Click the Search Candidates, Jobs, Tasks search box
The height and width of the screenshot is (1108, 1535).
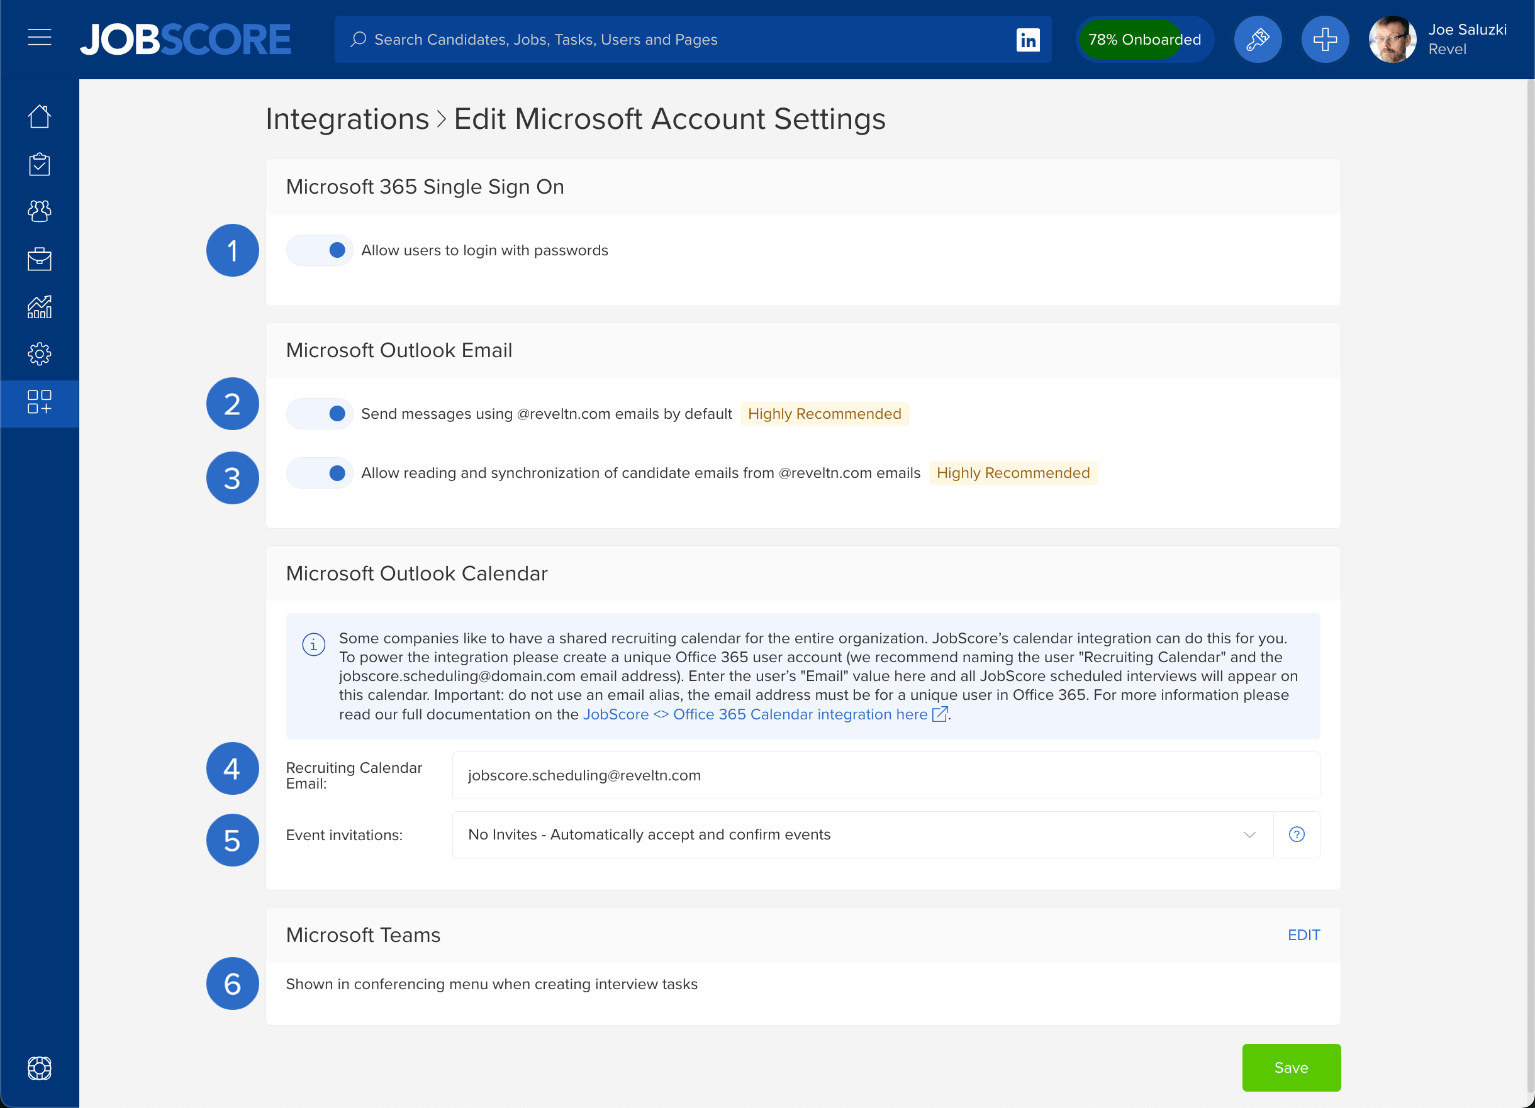[693, 39]
